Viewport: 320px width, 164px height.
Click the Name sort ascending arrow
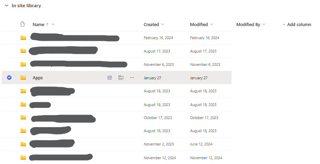(47, 24)
